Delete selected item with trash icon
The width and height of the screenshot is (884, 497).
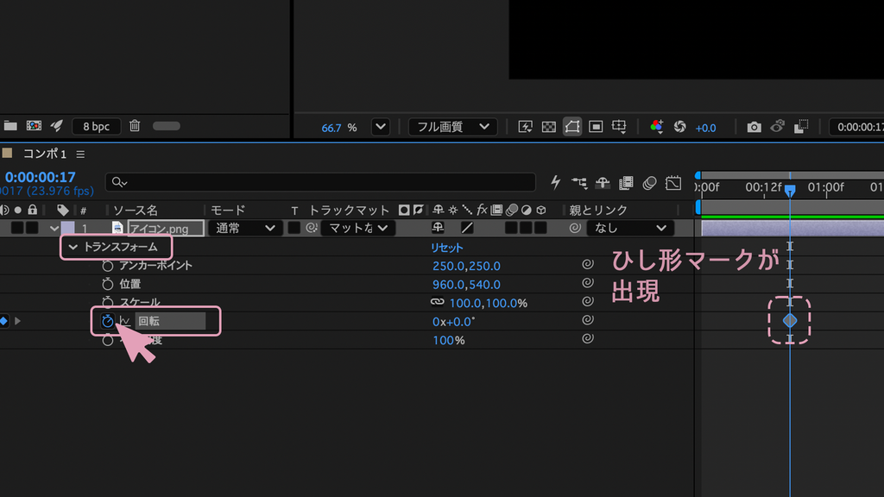(x=135, y=126)
